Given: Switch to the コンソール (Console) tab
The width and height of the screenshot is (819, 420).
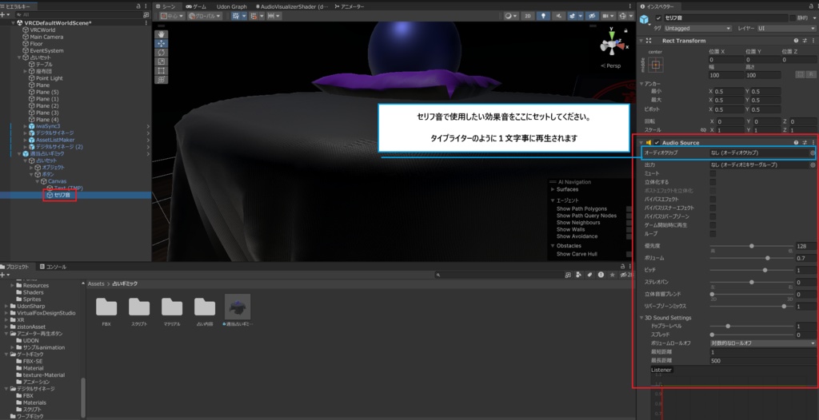Looking at the screenshot, I should coord(53,267).
